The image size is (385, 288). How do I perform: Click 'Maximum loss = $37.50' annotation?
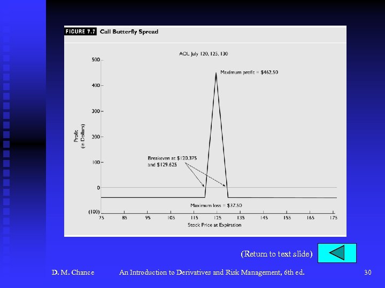tap(216, 205)
